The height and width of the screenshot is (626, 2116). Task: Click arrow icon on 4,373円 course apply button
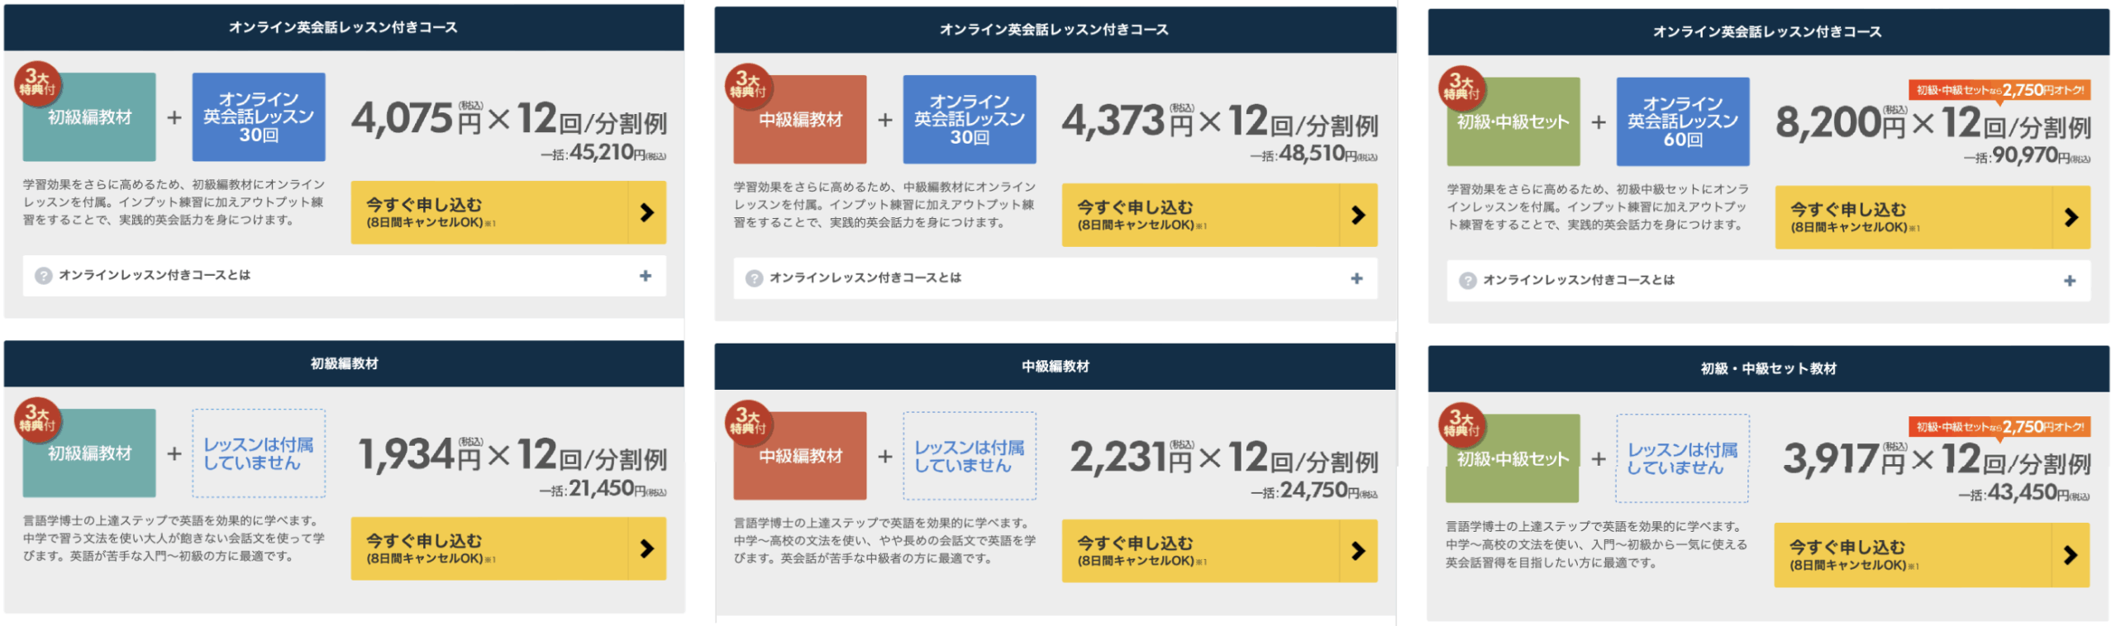(x=1357, y=216)
